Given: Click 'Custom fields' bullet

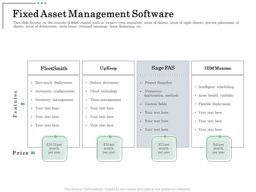Looking at the screenshot, I should (x=156, y=104).
